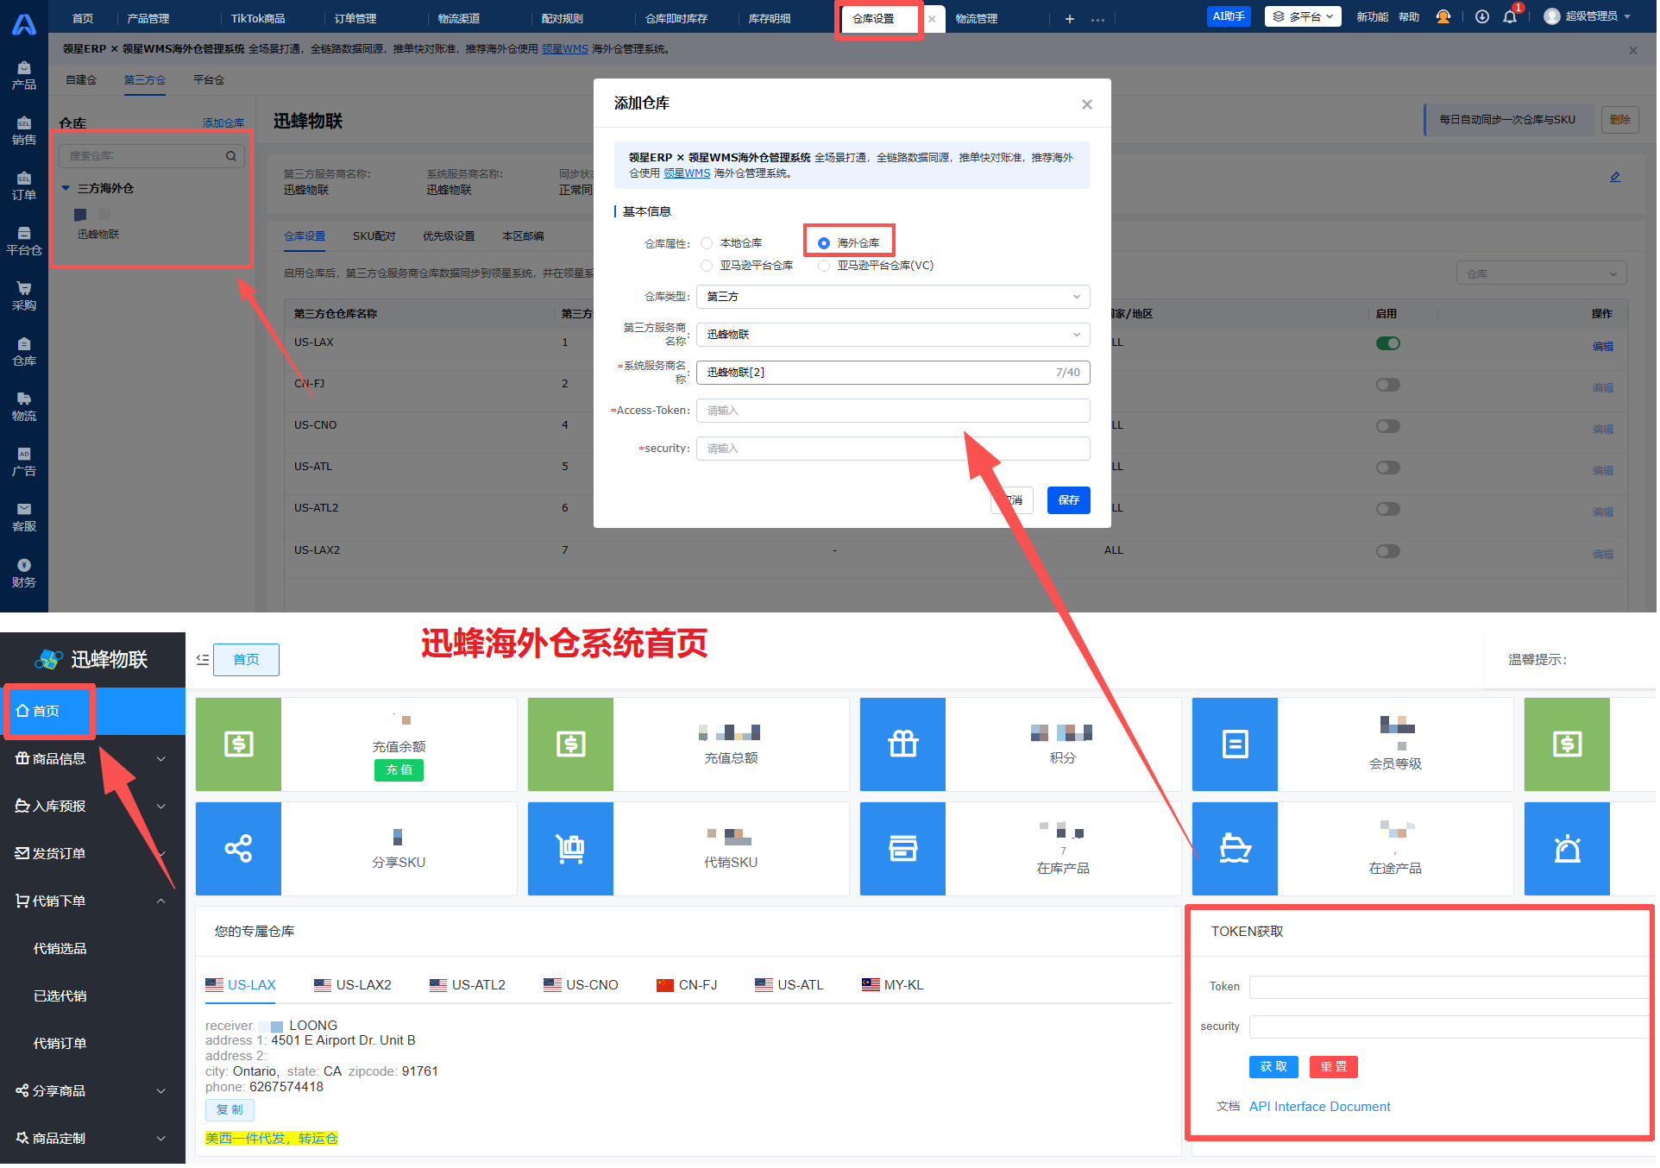The height and width of the screenshot is (1168, 1660).
Task: Click 保存 in the 添加仓库 dialog
Action: [x=1069, y=500]
